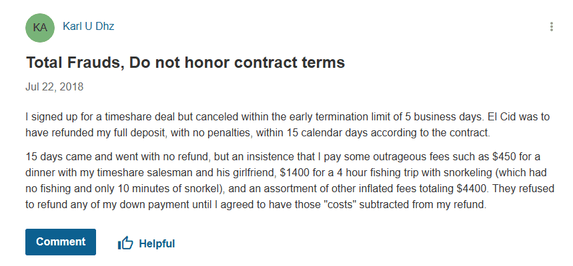Click the thumbs-up Helpful icon
This screenshot has height=266, width=573.
(125, 243)
